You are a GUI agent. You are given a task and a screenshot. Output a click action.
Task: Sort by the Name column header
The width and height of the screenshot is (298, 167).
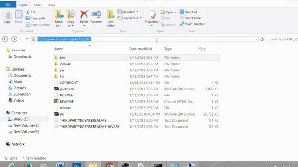pyautogui.click(x=58, y=49)
